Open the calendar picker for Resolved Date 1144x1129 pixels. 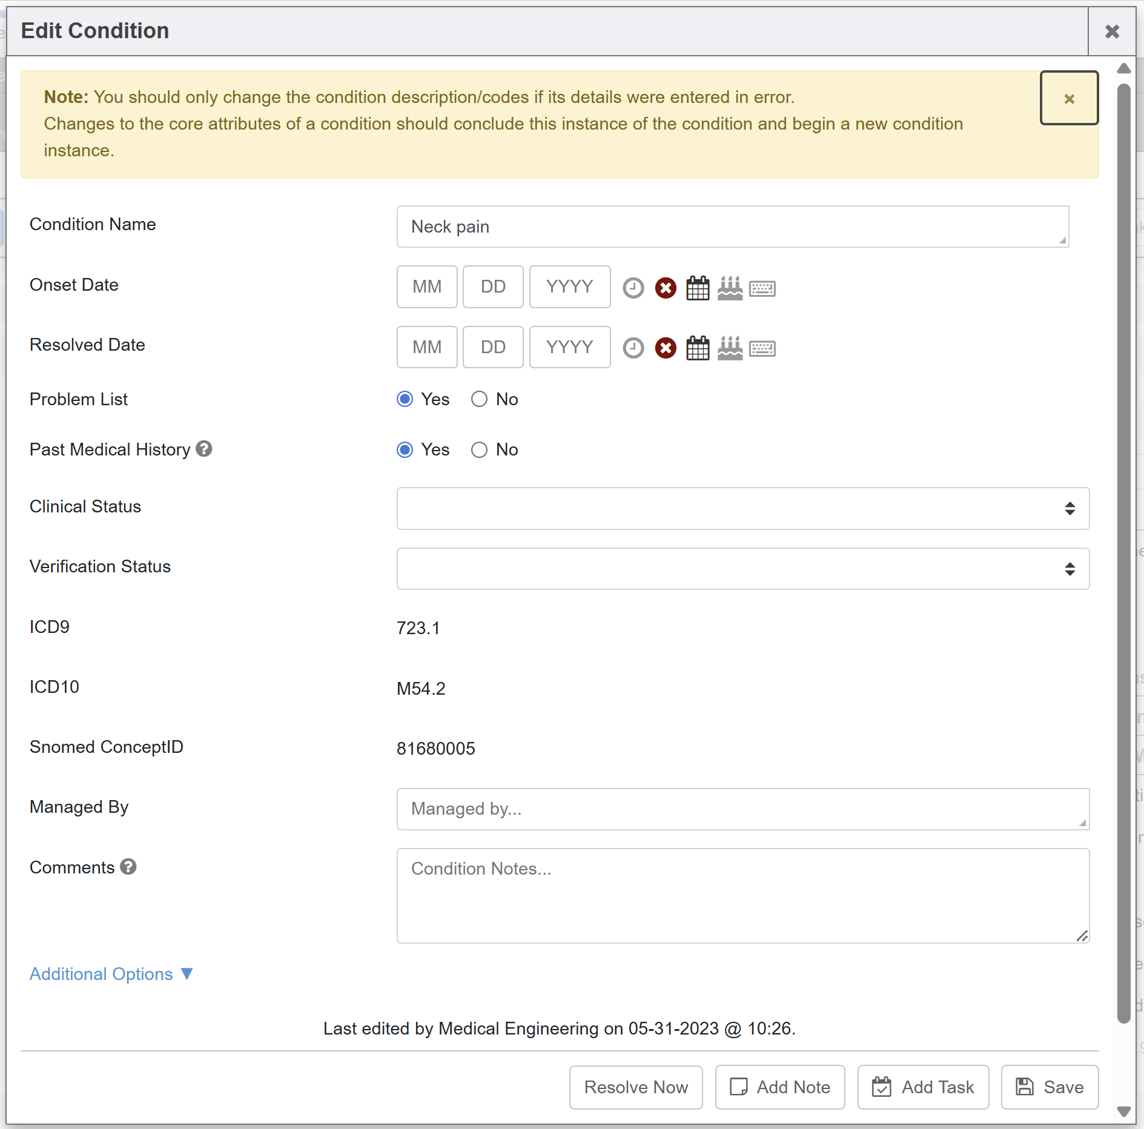tap(698, 348)
